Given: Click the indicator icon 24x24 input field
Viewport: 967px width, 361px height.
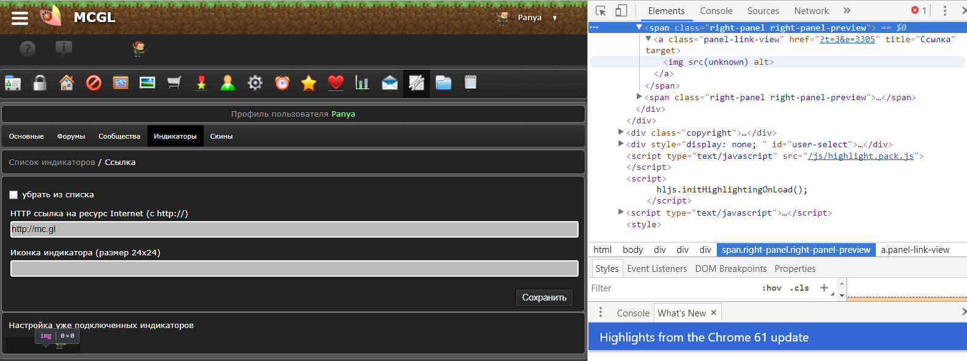Looking at the screenshot, I should click(x=294, y=268).
